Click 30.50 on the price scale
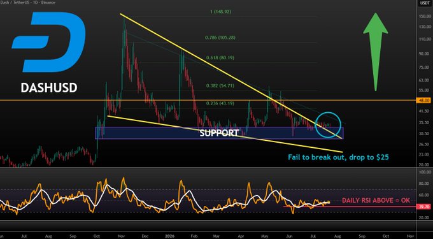433x239 pixels. [425, 133]
